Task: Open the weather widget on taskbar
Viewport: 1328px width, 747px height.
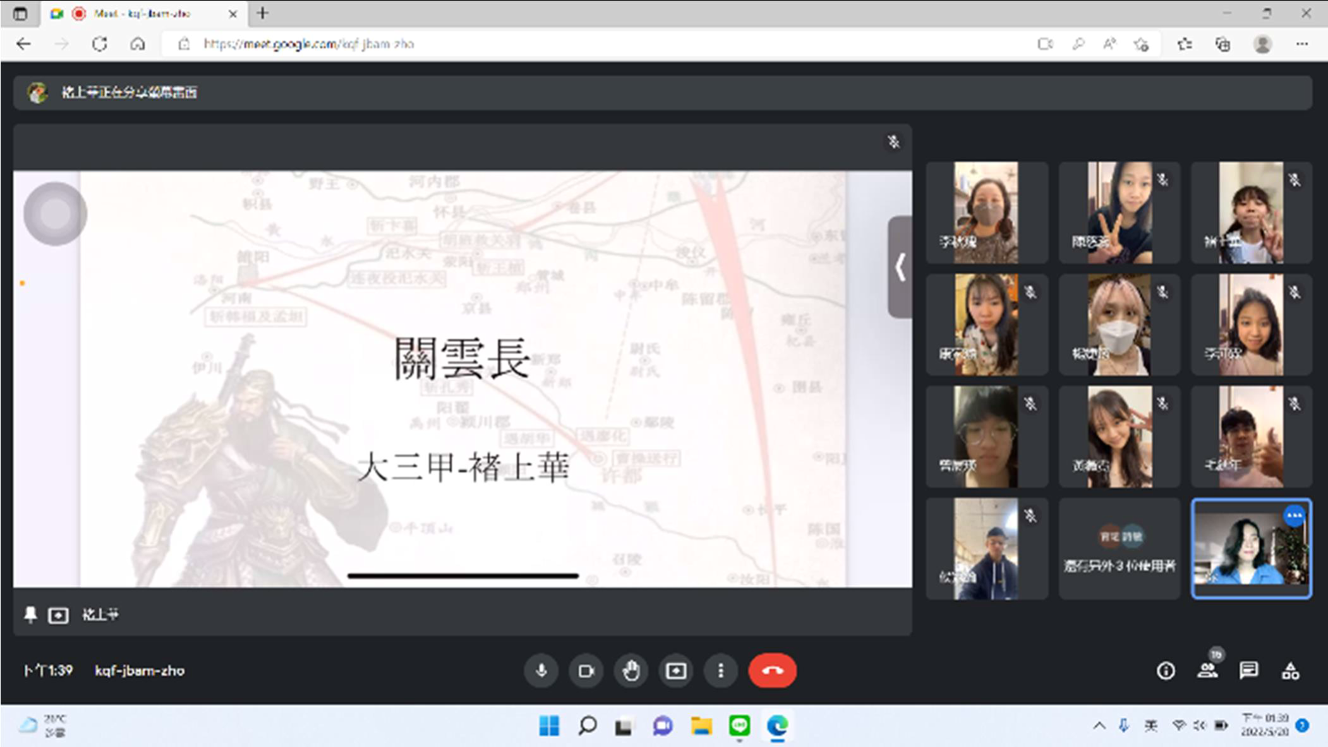Action: (43, 726)
